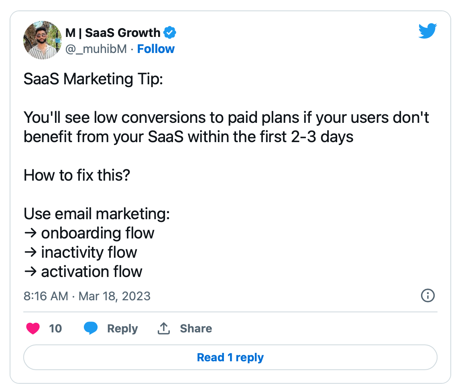This screenshot has width=460, height=391.
Task: Click the 'How to fix this?' text
Action: [x=77, y=175]
